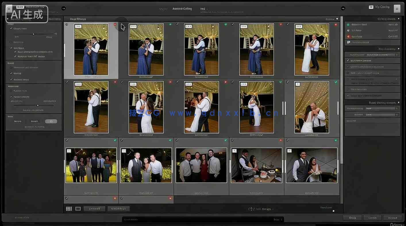Open the speech bubble comment icon in right panel
Screen dimensions: 406x226
coord(348,42)
